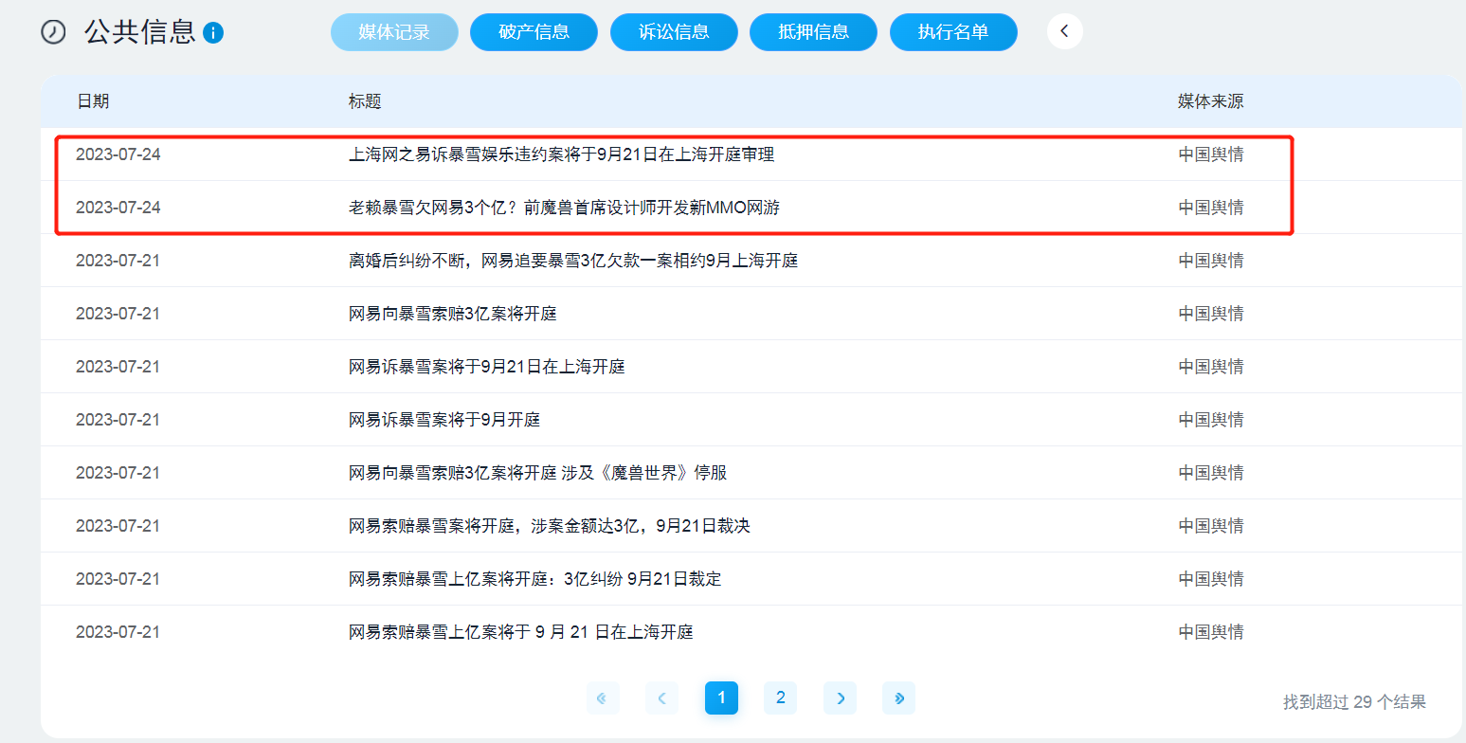This screenshot has height=743, width=1466.
Task: Select page 2 in pagination
Action: [x=780, y=698]
